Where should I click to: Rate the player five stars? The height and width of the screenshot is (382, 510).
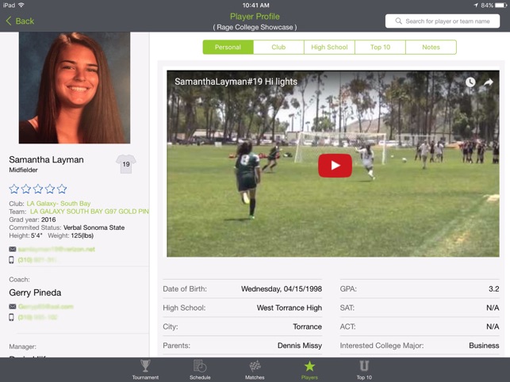pos(62,189)
